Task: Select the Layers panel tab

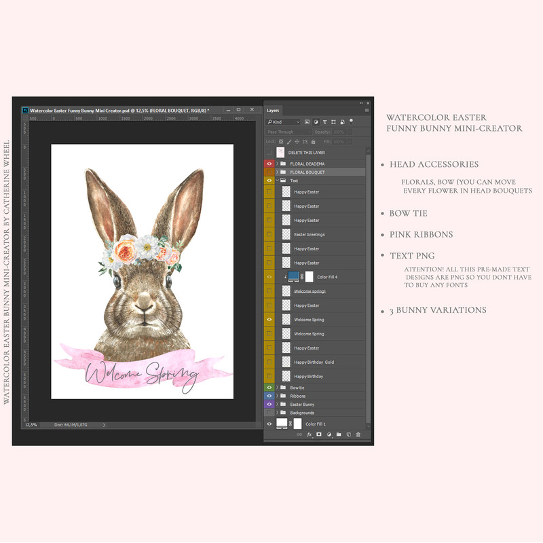Action: (273, 110)
